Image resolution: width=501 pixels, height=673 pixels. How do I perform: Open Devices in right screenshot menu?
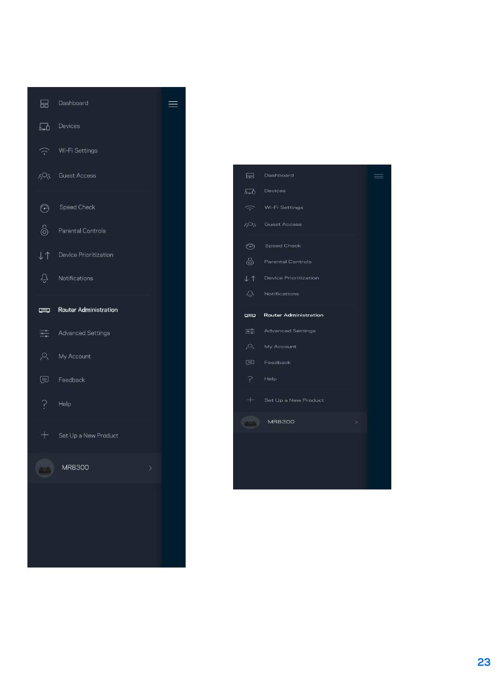point(275,191)
